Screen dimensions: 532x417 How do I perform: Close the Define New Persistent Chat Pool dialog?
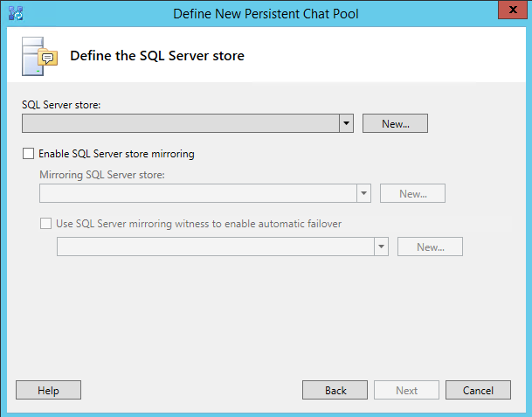tap(513, 10)
